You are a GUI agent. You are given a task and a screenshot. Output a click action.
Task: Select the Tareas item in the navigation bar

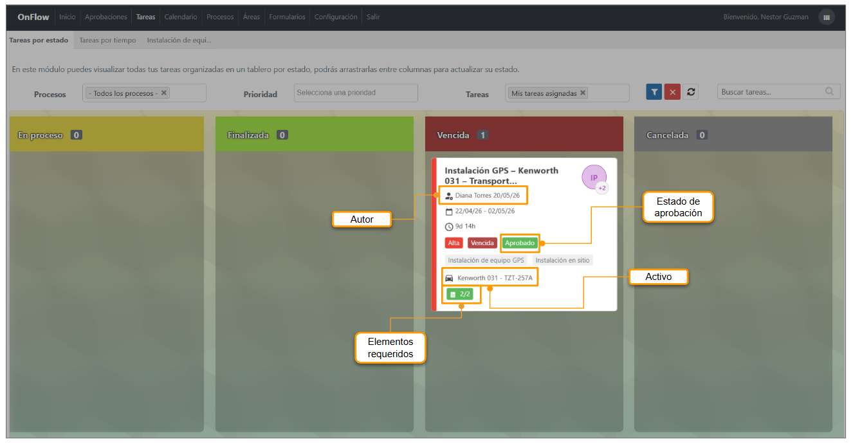coord(146,17)
